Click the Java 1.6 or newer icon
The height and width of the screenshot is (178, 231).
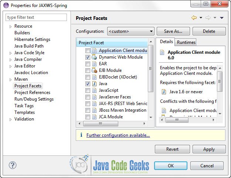pyautogui.click(x=164, y=92)
